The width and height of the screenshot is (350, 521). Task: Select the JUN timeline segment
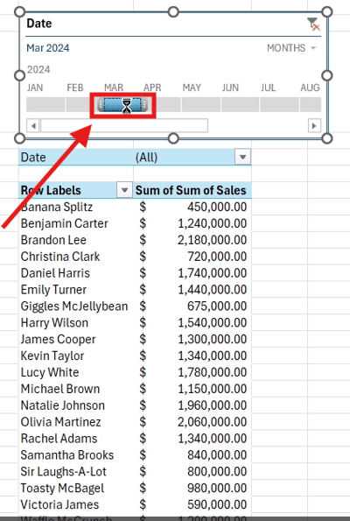tap(240, 104)
